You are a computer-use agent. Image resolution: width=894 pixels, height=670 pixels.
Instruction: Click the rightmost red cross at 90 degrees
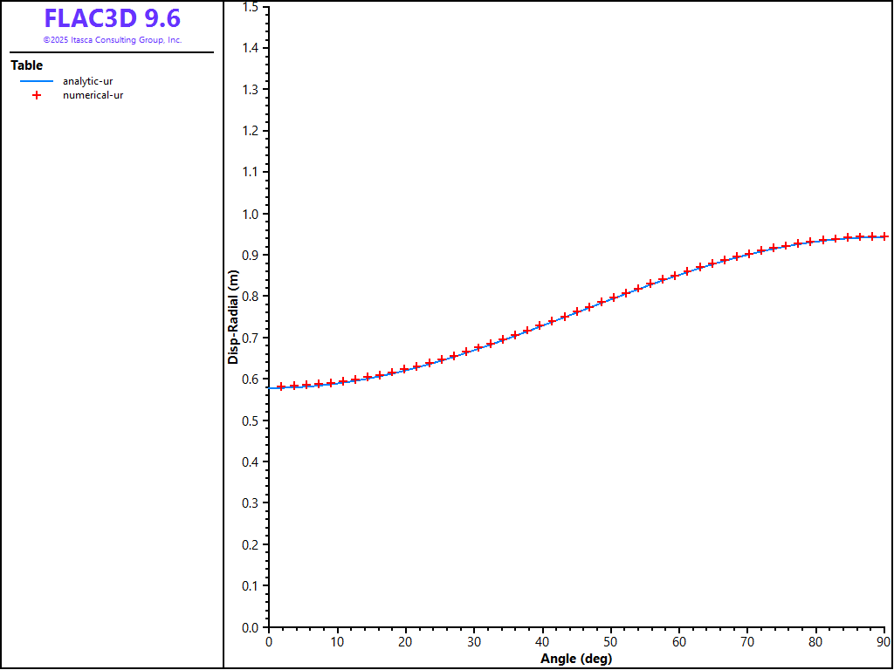884,236
